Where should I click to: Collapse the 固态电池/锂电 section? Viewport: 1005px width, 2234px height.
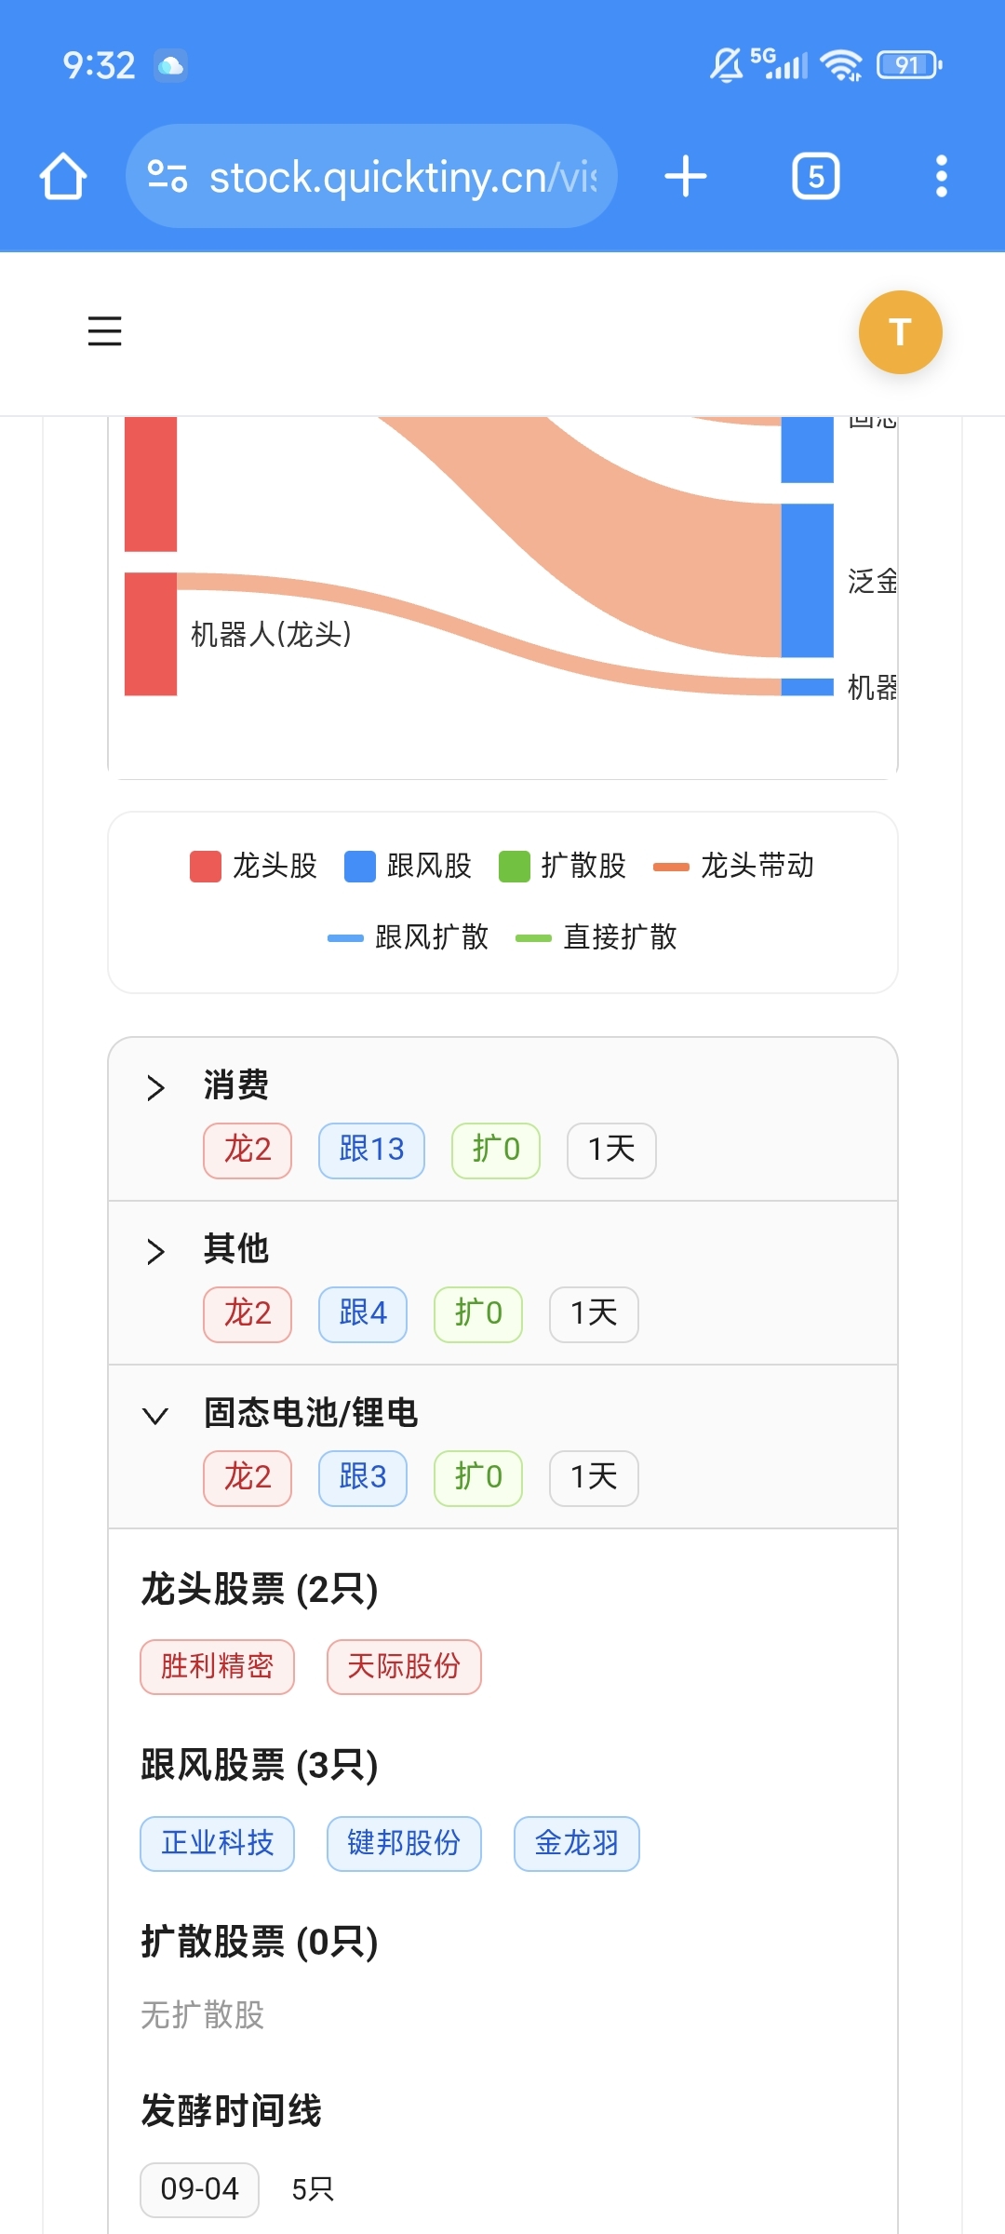pyautogui.click(x=502, y=1447)
